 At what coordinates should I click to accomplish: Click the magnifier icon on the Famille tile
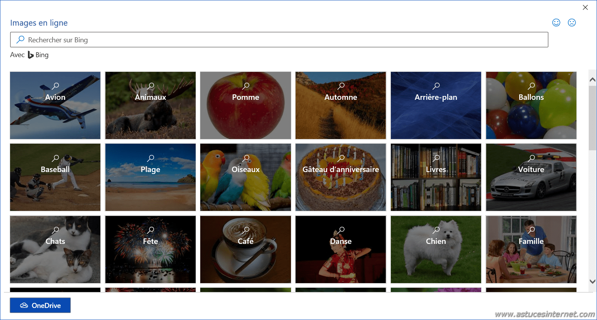[x=532, y=230]
